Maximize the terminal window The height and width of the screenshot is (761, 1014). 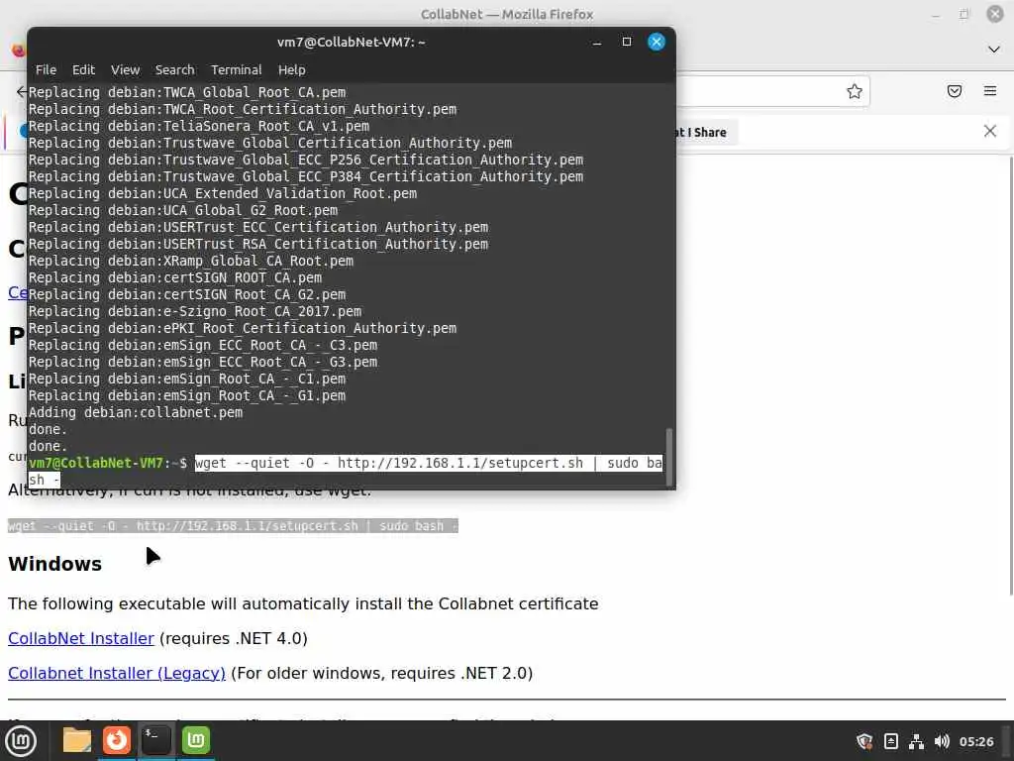(627, 42)
